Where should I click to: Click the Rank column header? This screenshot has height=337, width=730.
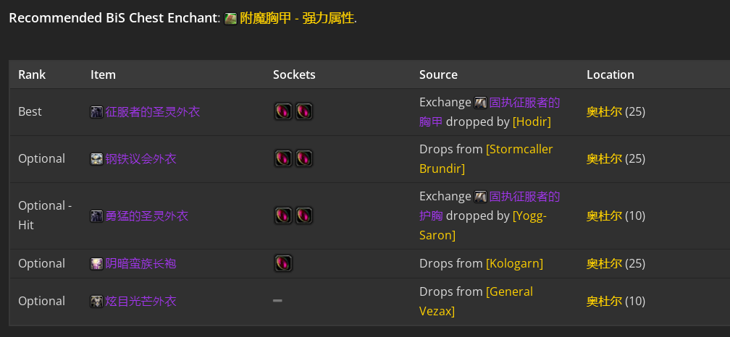tap(32, 74)
